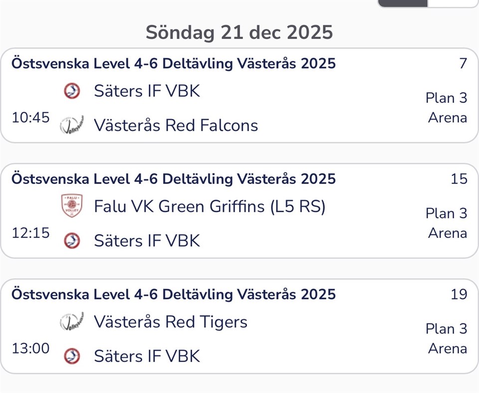Select Säters IF VBK name in match 7
479x393 pixels.
pyautogui.click(x=147, y=91)
